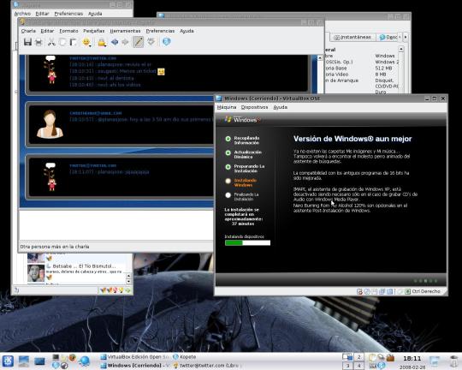Click the 18:11 clock in panel

412,359
